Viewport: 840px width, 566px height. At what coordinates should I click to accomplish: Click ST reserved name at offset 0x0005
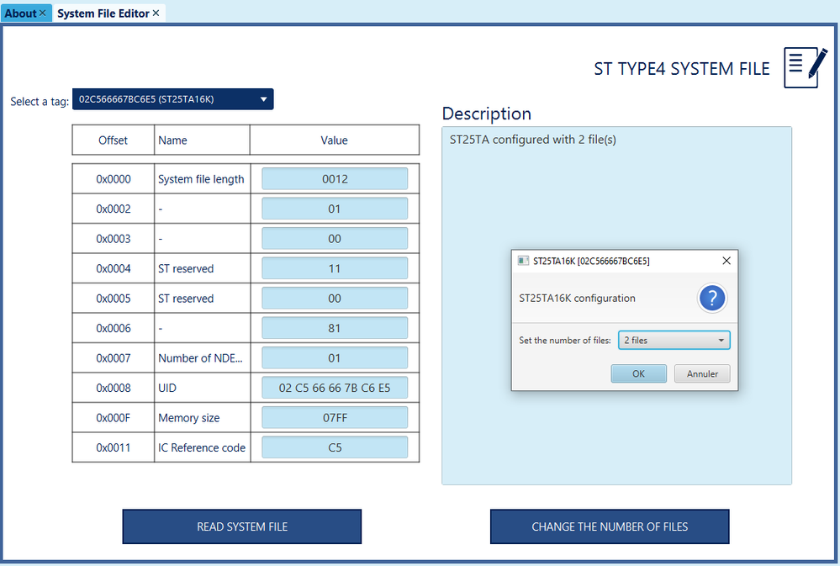[x=202, y=299]
